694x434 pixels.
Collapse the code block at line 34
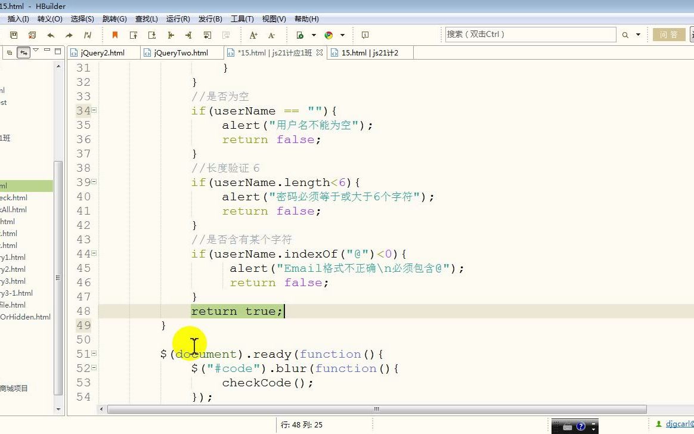pos(94,110)
